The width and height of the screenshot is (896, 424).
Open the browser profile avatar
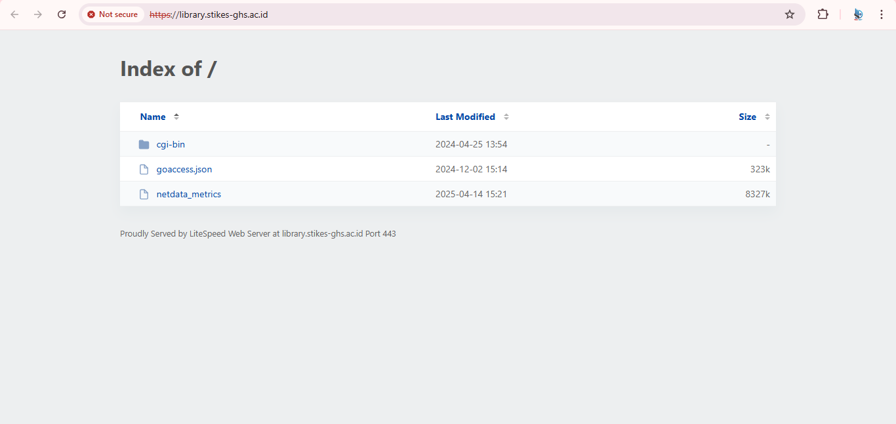click(x=858, y=14)
